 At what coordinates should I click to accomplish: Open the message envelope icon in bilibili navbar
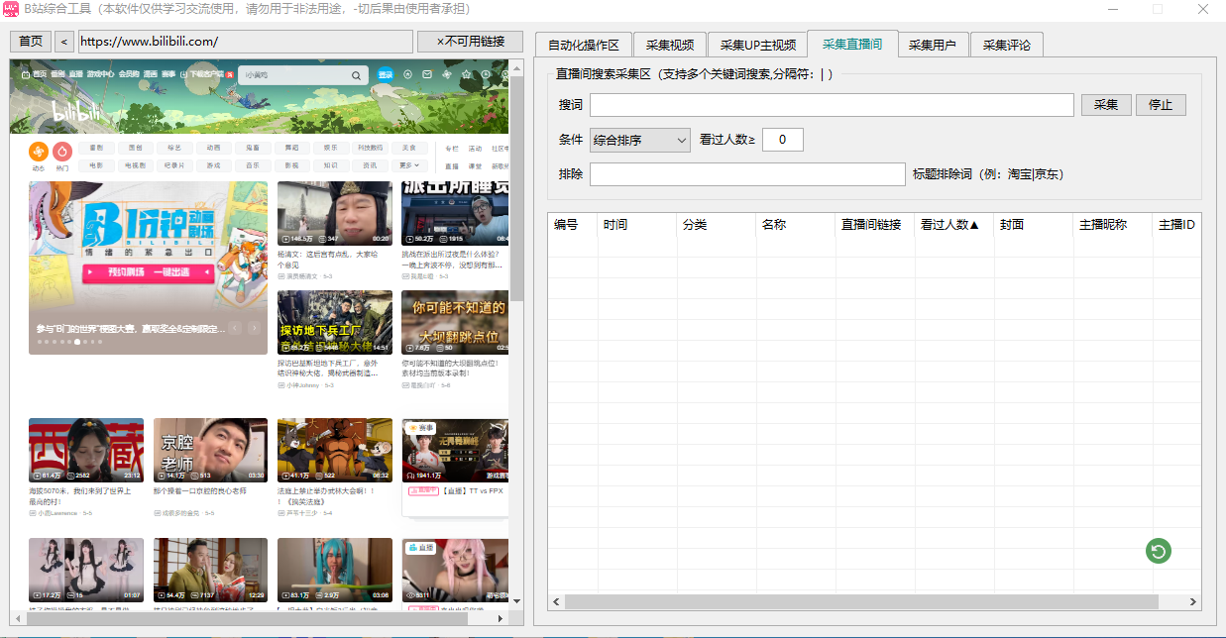pyautogui.click(x=427, y=75)
